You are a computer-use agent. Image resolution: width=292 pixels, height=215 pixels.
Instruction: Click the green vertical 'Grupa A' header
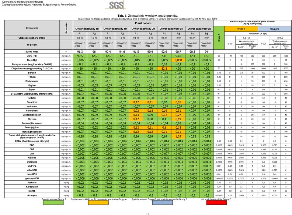click(x=219, y=38)
